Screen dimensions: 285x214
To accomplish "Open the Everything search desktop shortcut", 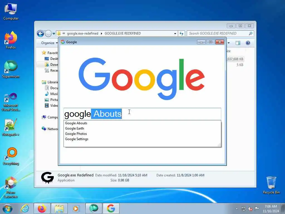I will (11, 156).
